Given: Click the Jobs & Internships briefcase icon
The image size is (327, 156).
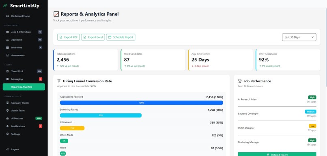Looking at the screenshot, I should (8, 32).
